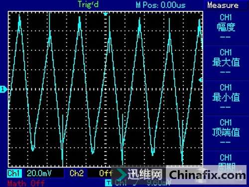
Task: Click the center crosshair of the graticule
Action: [x=106, y=89]
